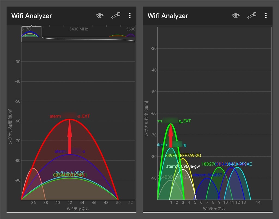Select the purple aterm -a network label
279x219 pixels.
coord(70,151)
